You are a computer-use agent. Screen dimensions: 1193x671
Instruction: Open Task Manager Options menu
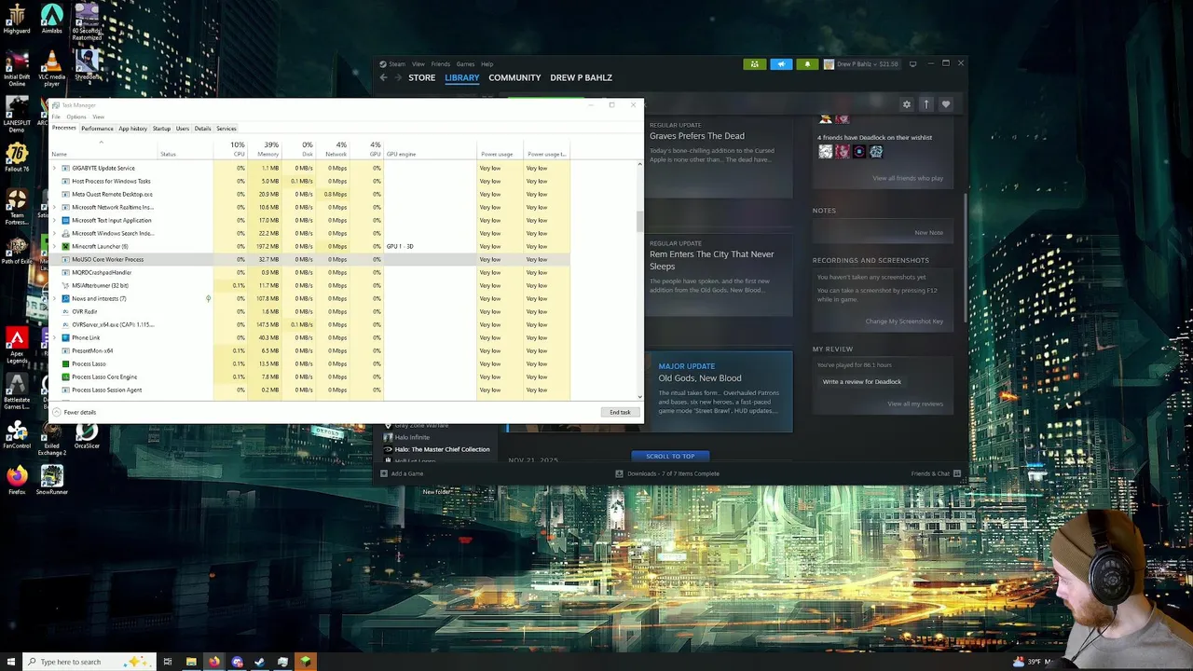coord(76,116)
